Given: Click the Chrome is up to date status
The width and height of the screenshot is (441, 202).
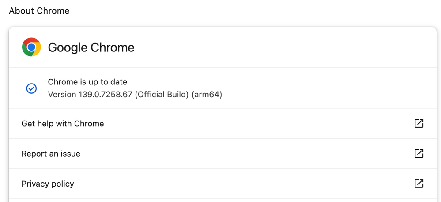Looking at the screenshot, I should 87,82.
